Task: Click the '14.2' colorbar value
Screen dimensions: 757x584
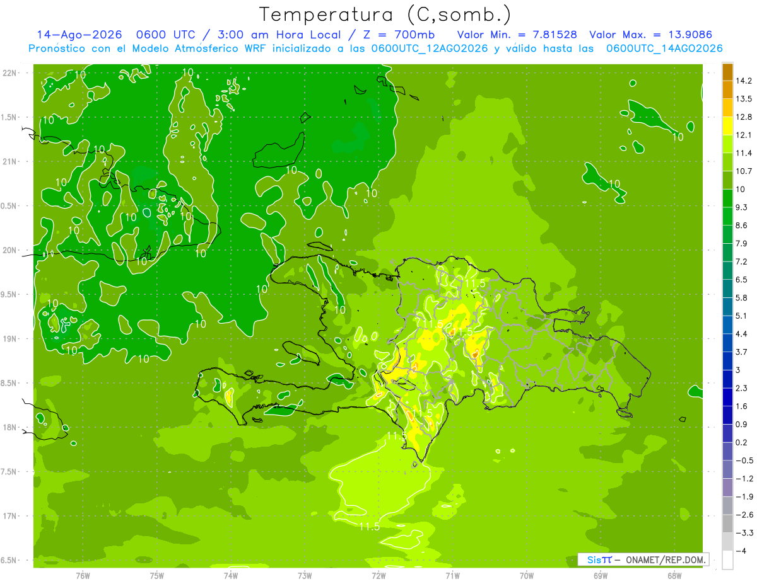Action: [744, 81]
